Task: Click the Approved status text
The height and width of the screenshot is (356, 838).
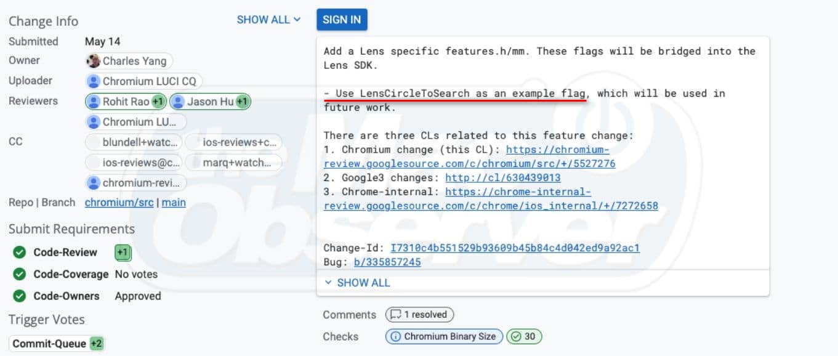Action: [x=138, y=296]
